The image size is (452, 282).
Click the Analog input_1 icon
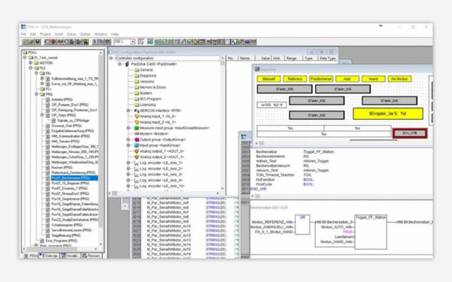[x=136, y=116]
